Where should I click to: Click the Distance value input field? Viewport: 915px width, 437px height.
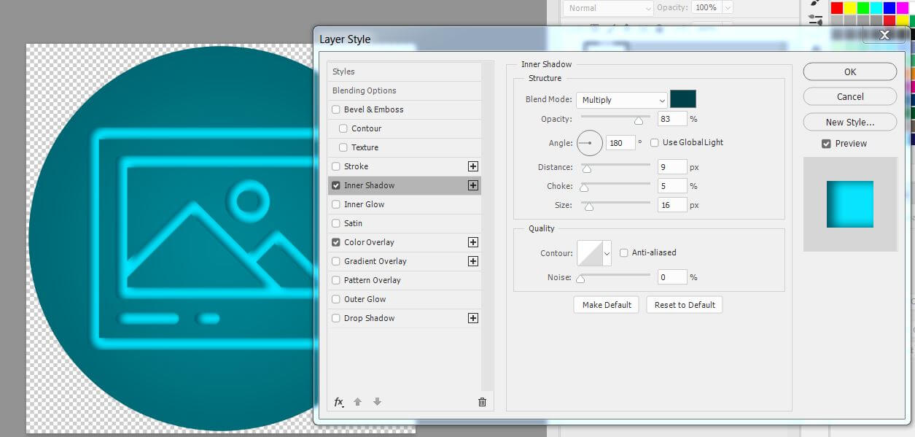coord(672,167)
